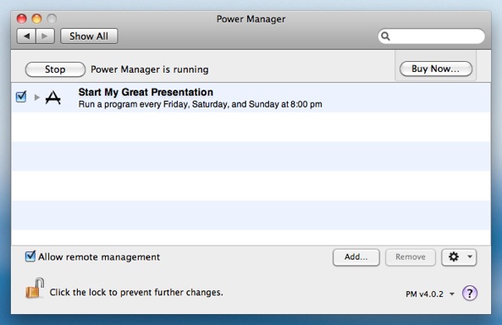502x325 pixels.
Task: Click the open padlock icon
Action: coord(35,288)
